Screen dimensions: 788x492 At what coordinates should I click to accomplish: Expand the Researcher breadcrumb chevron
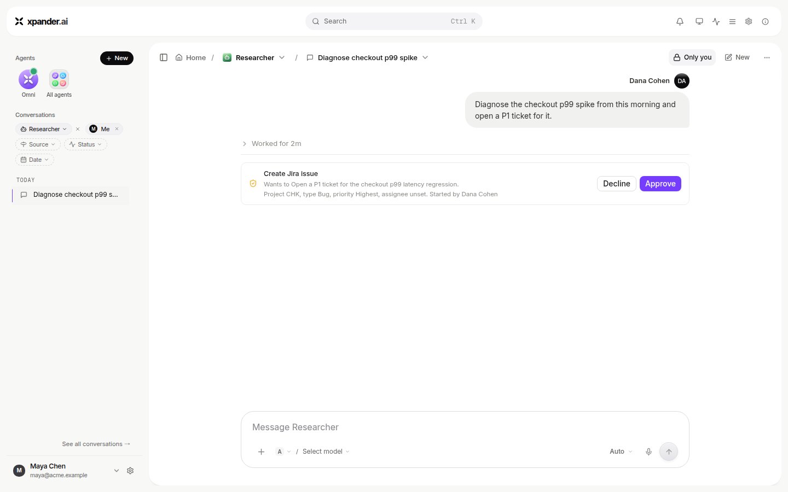click(x=282, y=57)
